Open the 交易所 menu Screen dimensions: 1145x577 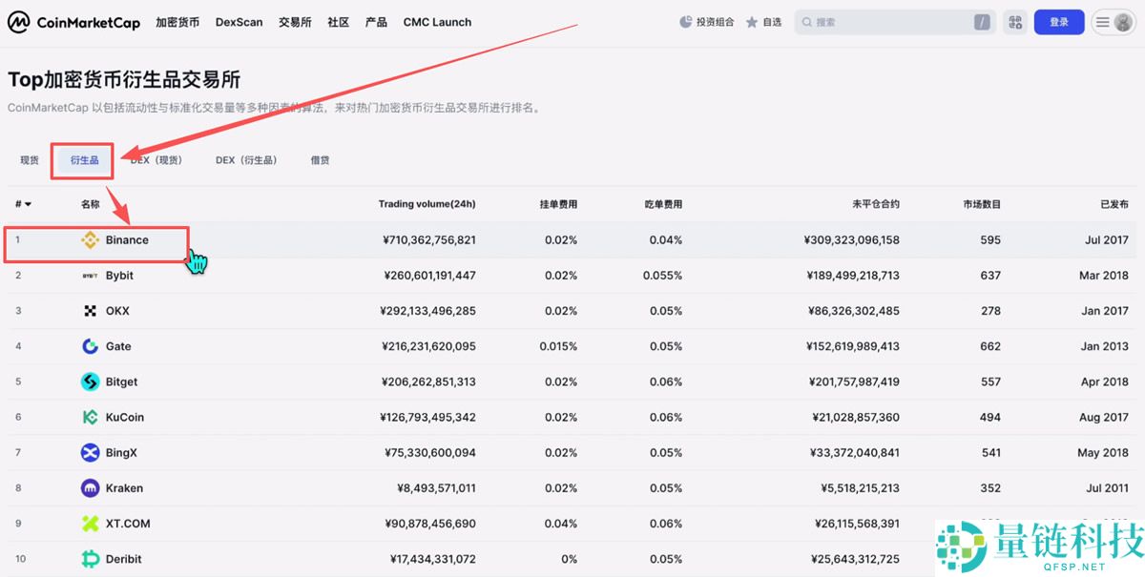(294, 21)
